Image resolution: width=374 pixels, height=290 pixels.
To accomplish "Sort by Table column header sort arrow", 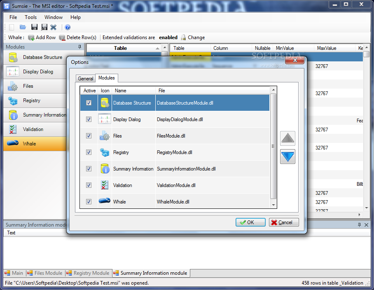I will tap(157, 49).
